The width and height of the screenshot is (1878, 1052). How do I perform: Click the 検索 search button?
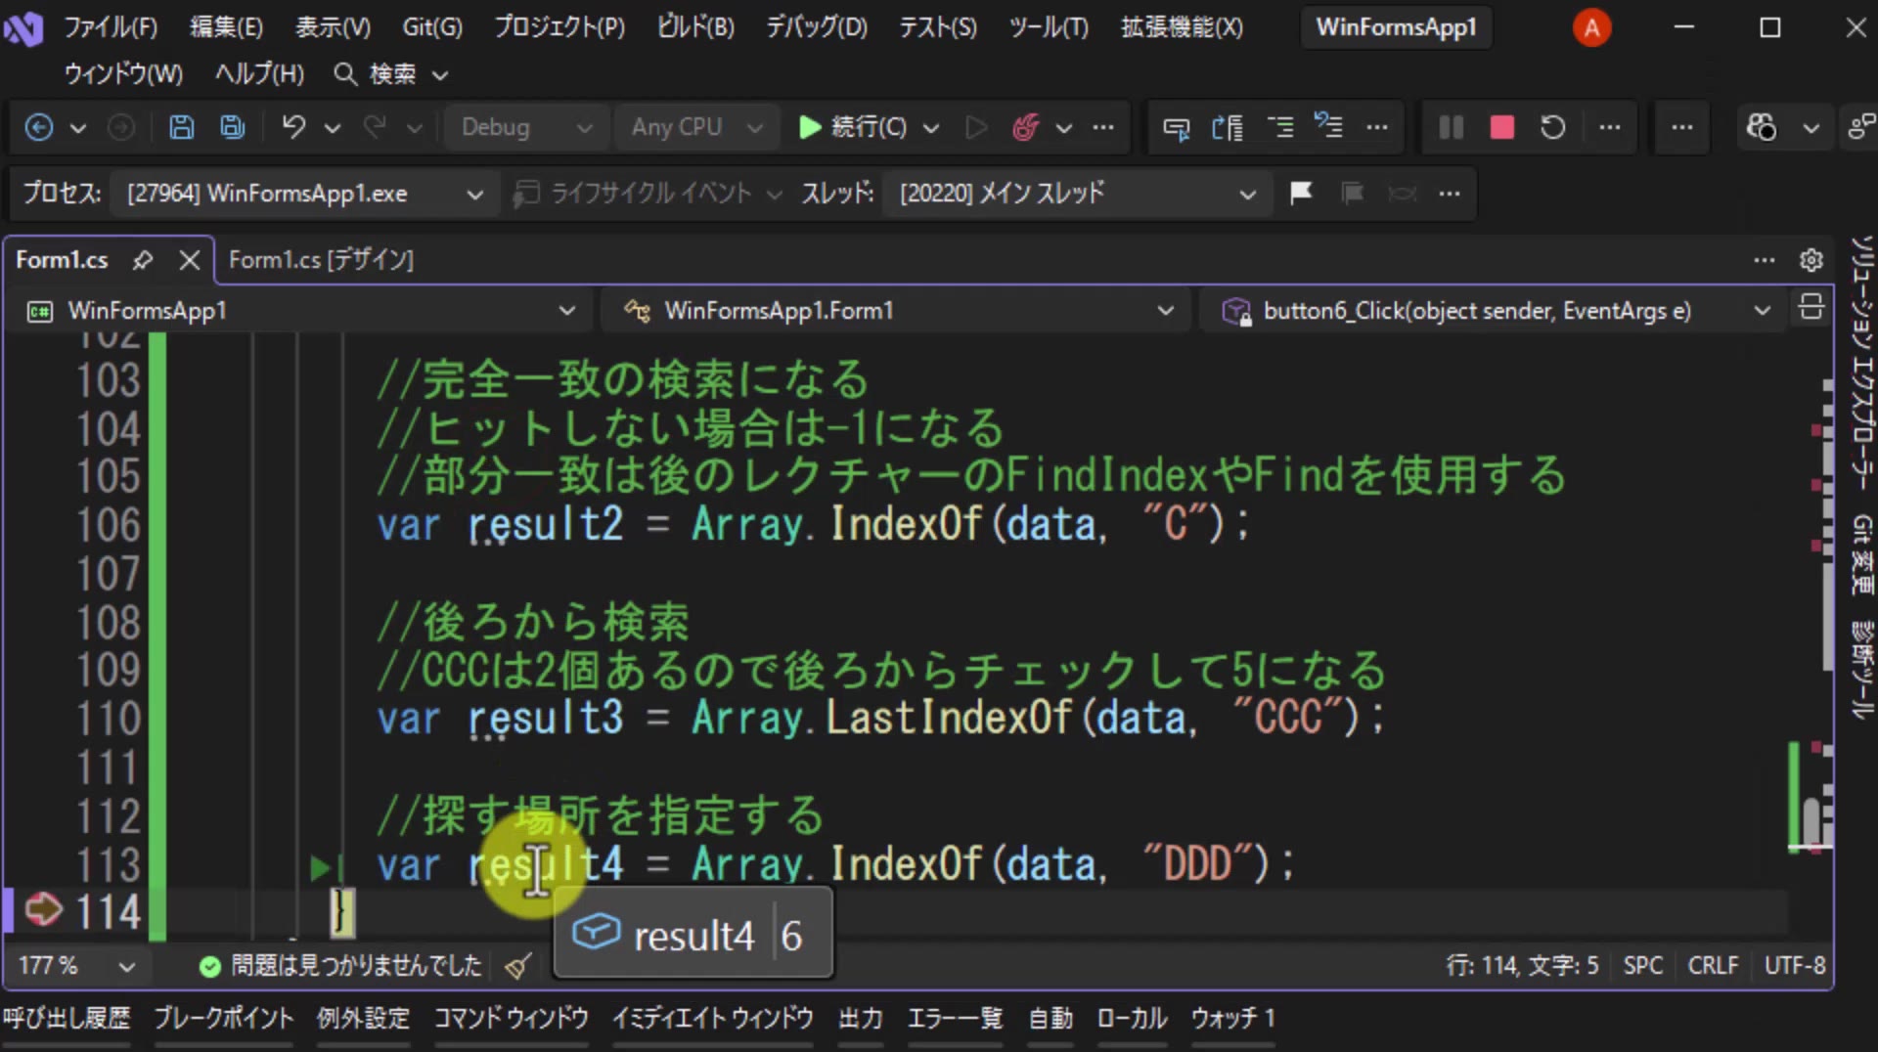[390, 74]
